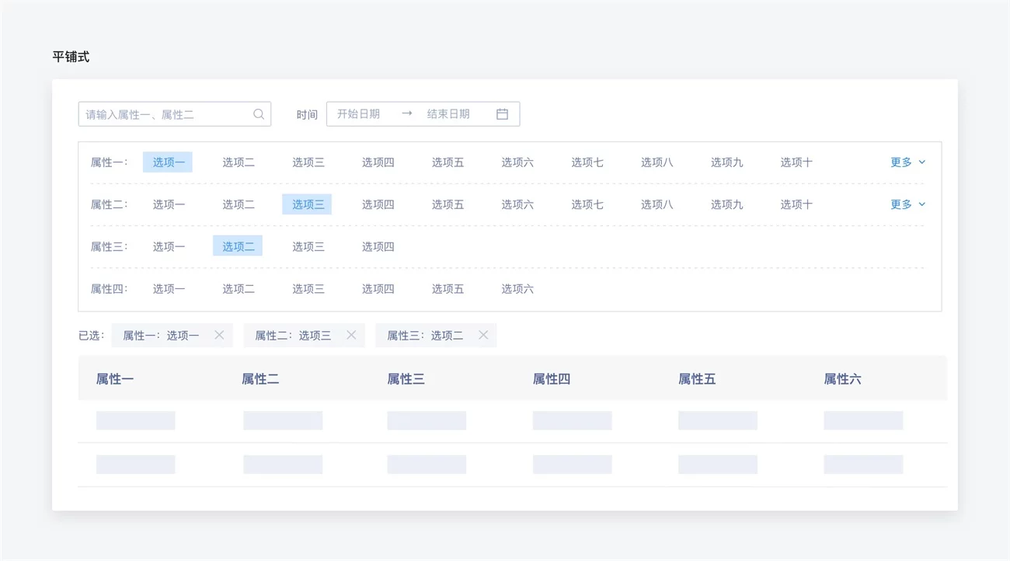Deselect highlighted 选项三 in 属性二 row

[307, 204]
